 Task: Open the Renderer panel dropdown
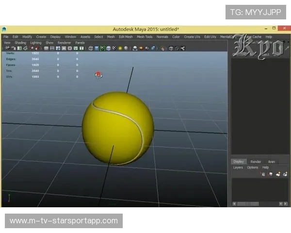(65, 43)
